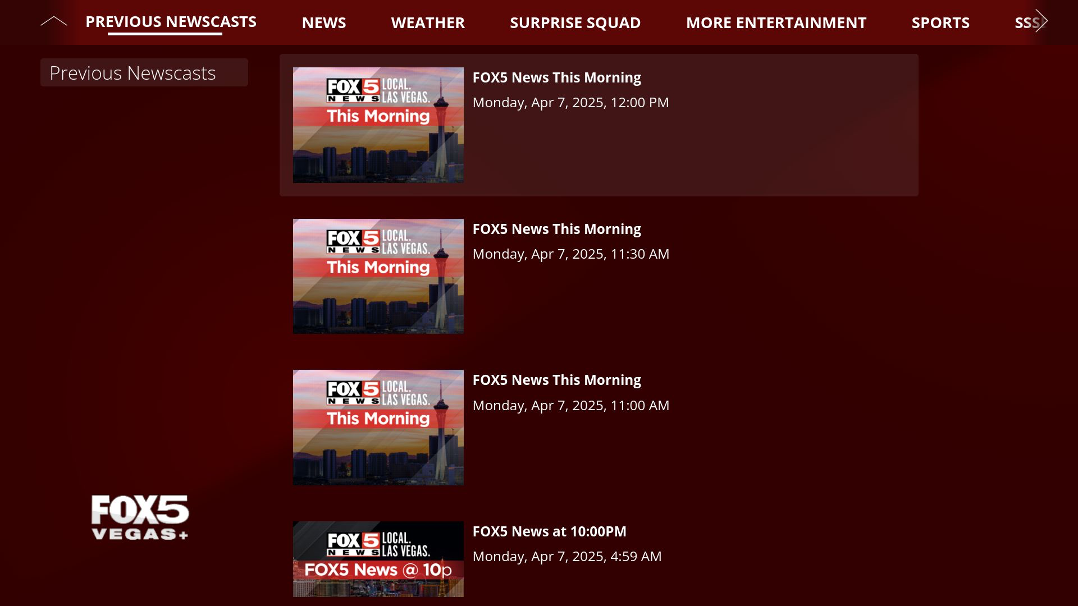Collapse menu with the up chevron icon
This screenshot has height=606, width=1078.
click(x=54, y=22)
